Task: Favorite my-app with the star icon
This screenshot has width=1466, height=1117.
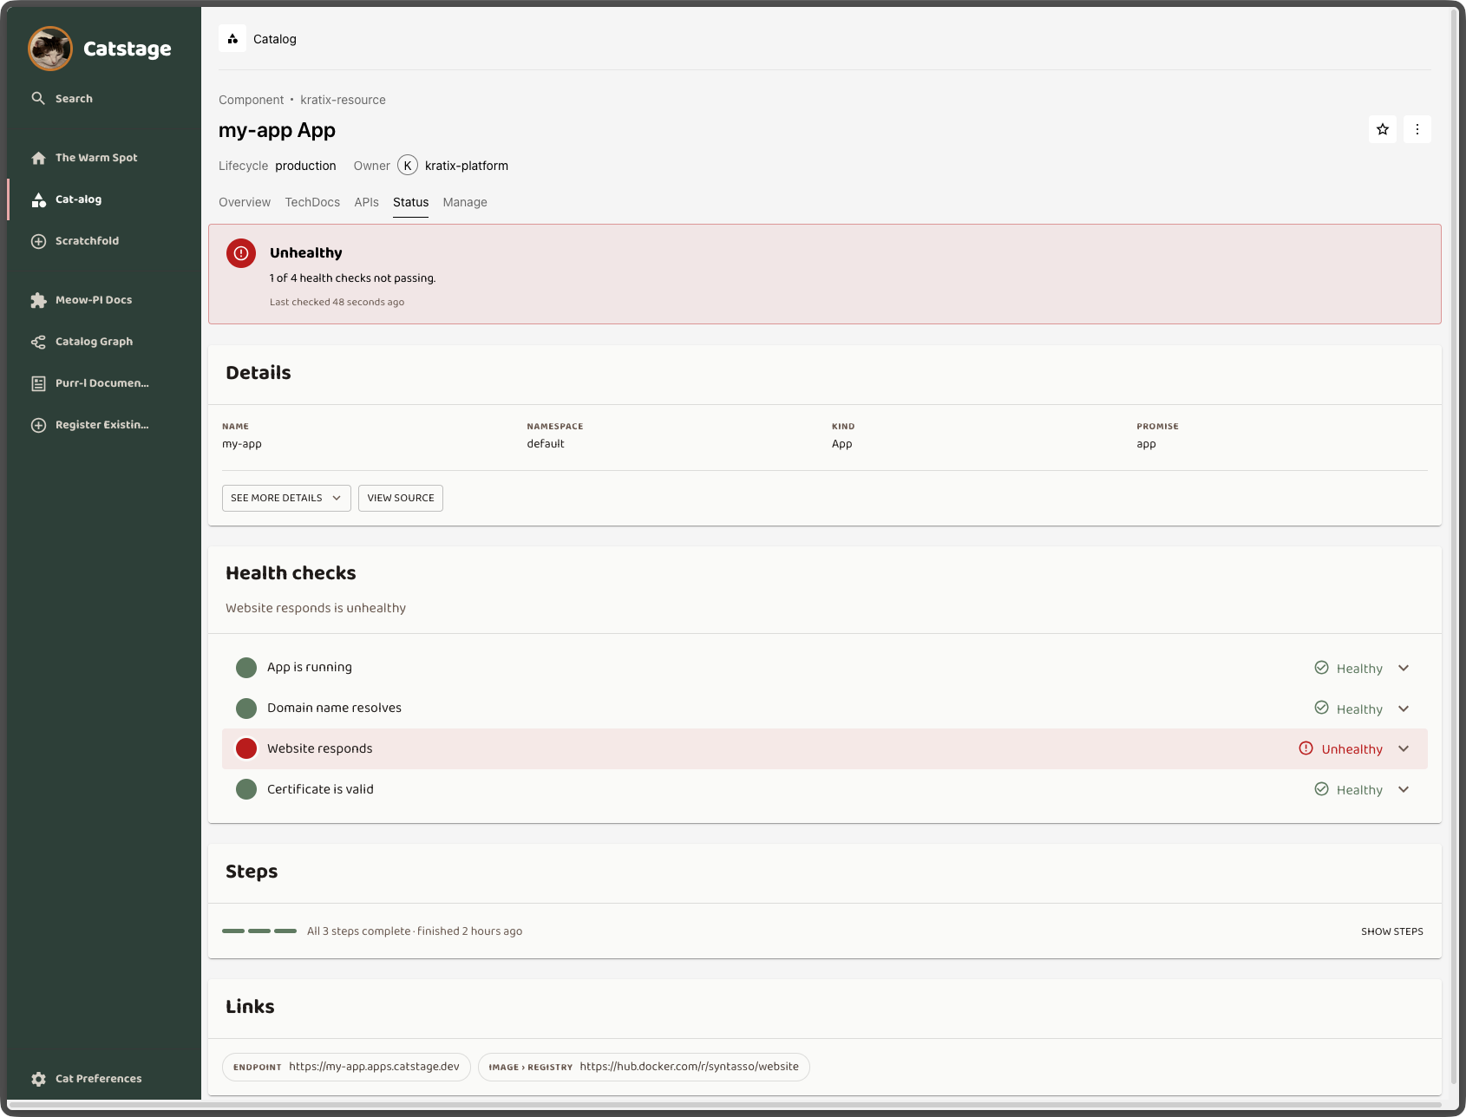Action: click(x=1383, y=129)
